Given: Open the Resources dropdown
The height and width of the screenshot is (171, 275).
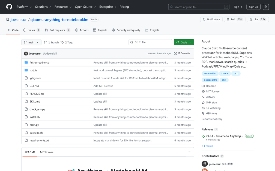Looking at the screenshot, I should (x=63, y=7).
